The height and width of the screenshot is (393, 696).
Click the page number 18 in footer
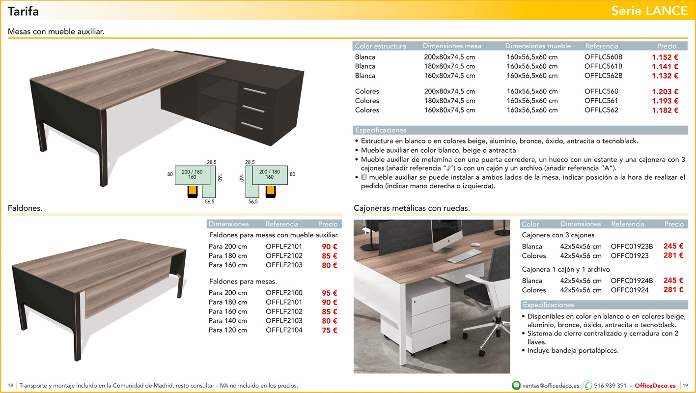click(x=10, y=386)
